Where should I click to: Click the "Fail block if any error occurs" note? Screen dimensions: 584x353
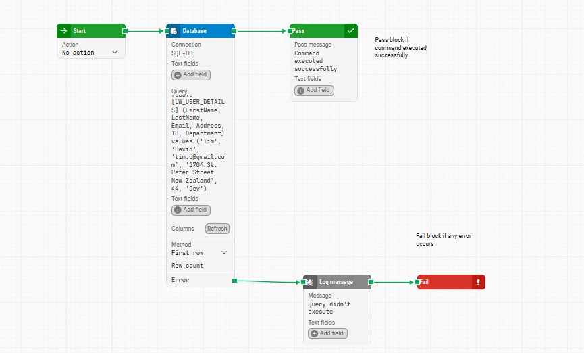[x=444, y=239]
